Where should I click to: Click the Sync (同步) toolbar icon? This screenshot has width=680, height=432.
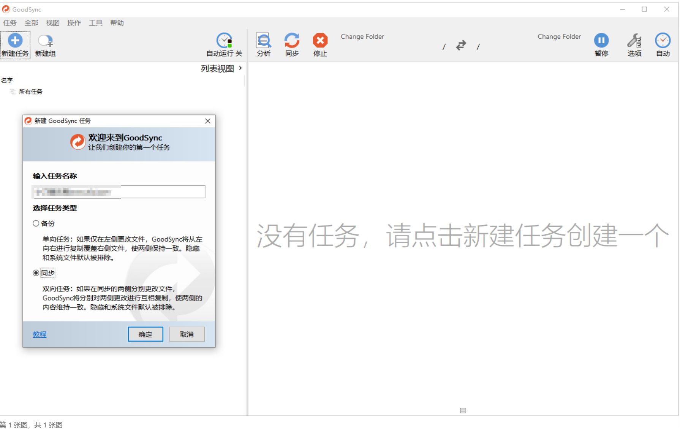292,40
